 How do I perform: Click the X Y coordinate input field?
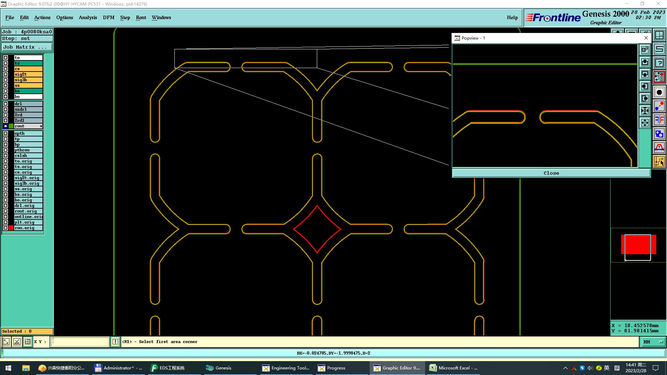coord(80,342)
